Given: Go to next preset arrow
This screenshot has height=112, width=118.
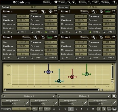Looking at the screenshot, I should [74, 2].
